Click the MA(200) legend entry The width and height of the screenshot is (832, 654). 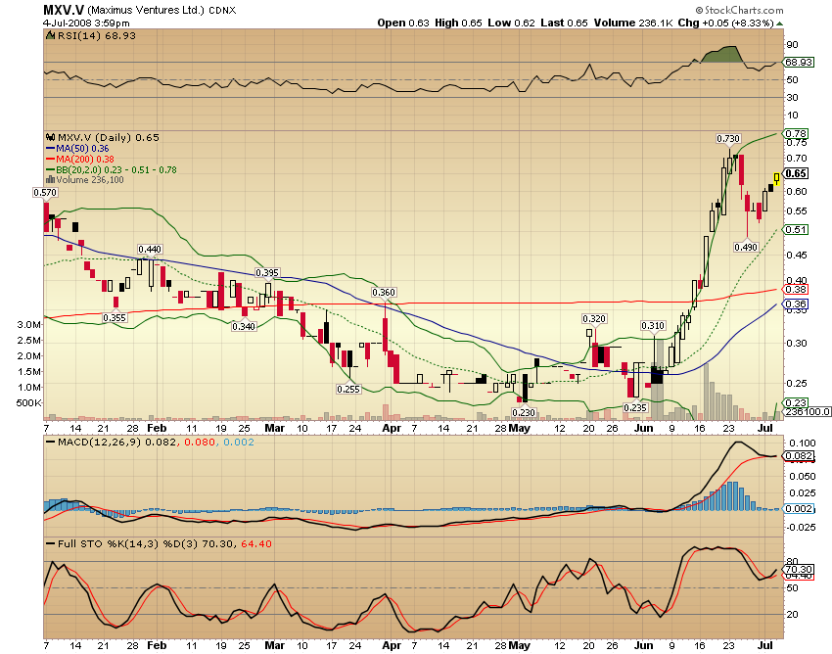click(85, 159)
